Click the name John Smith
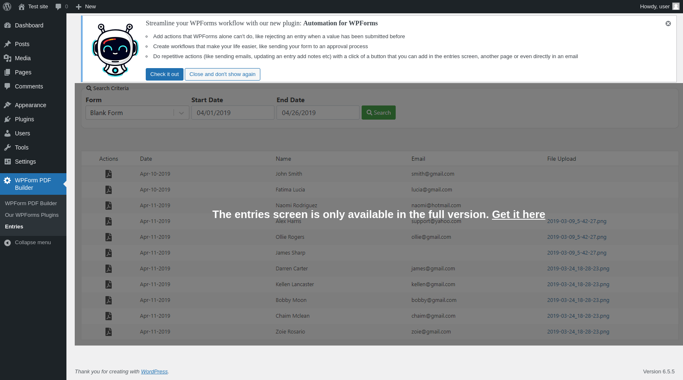The width and height of the screenshot is (683, 380). [x=289, y=174]
